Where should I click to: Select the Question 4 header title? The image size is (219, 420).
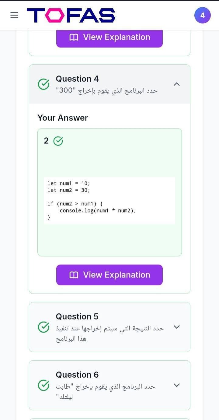77,79
